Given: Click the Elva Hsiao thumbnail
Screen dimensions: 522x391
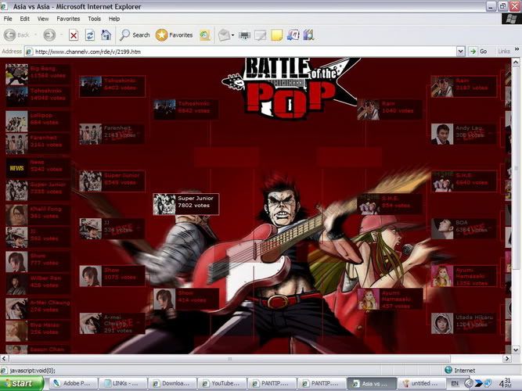Looking at the screenshot, I should pos(16,331).
